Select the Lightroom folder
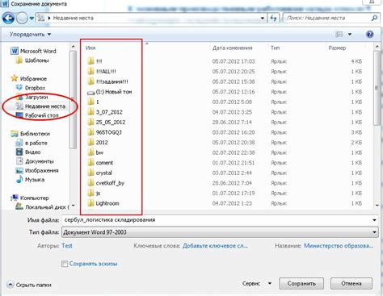 [103, 203]
